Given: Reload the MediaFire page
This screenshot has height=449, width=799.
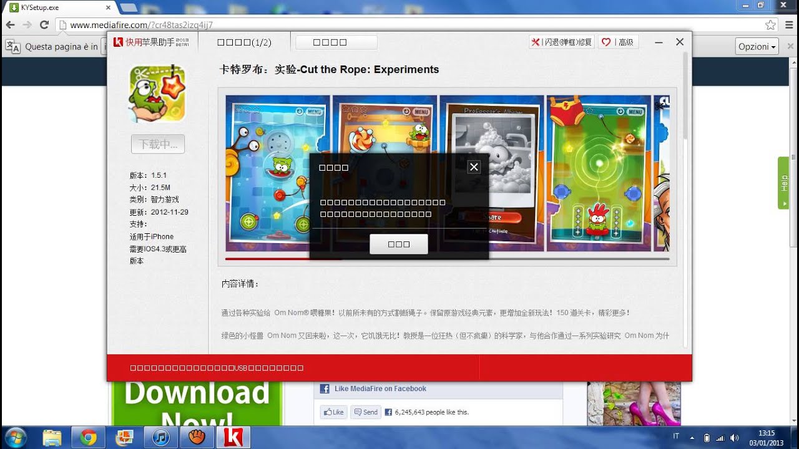Looking at the screenshot, I should click(44, 25).
